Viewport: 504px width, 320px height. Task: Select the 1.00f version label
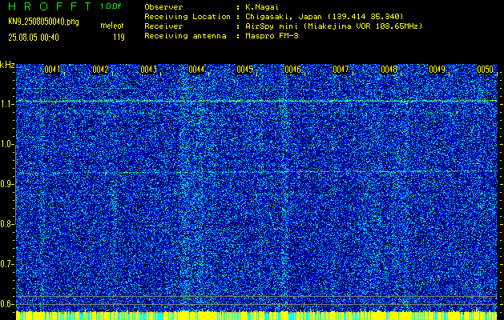pyautogui.click(x=111, y=6)
